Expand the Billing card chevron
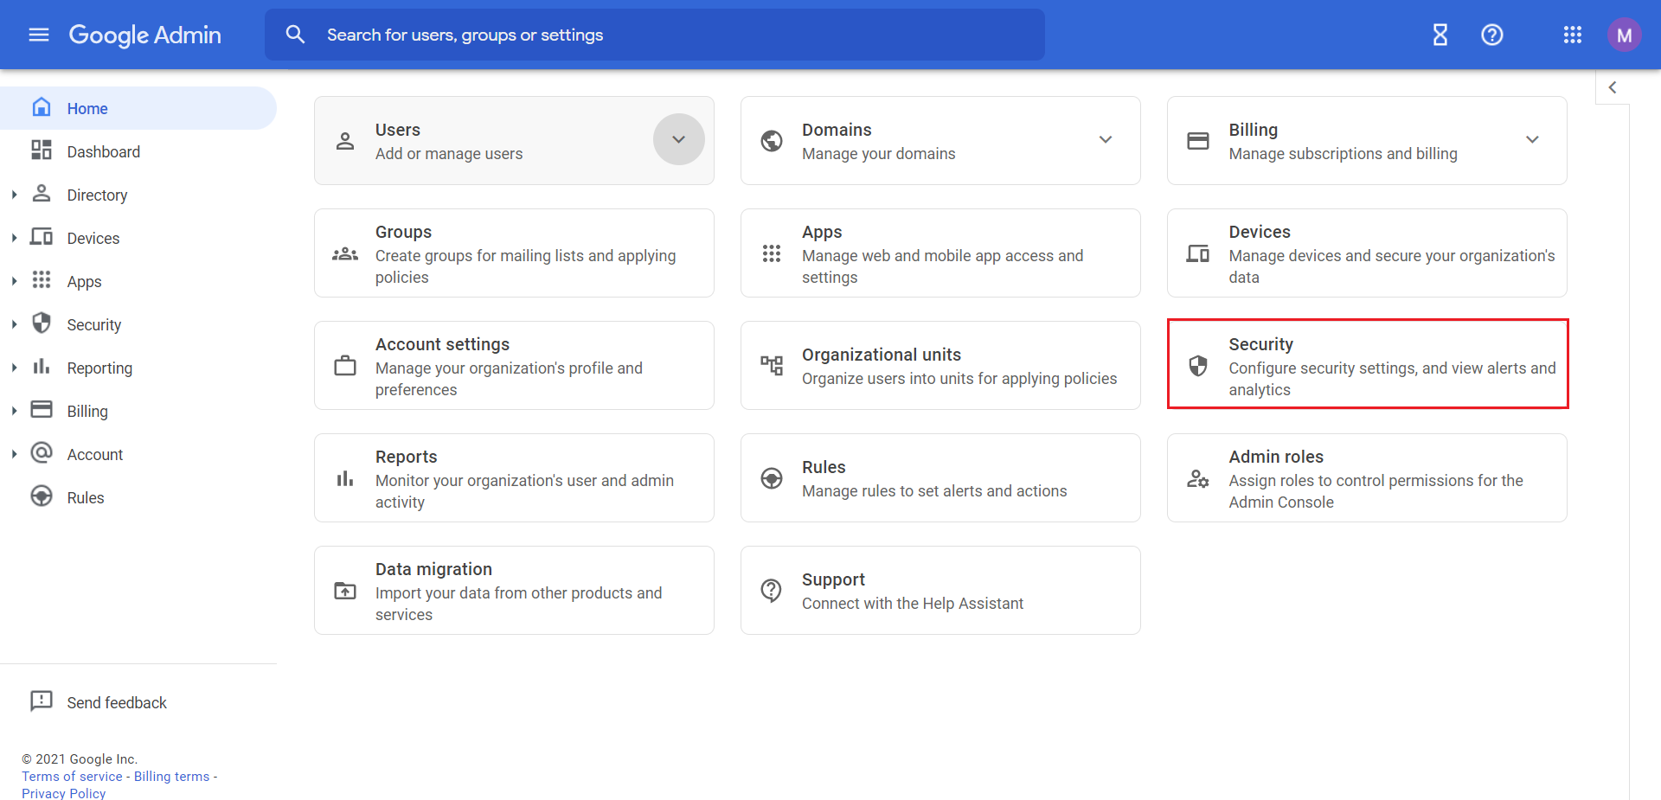 click(1532, 139)
